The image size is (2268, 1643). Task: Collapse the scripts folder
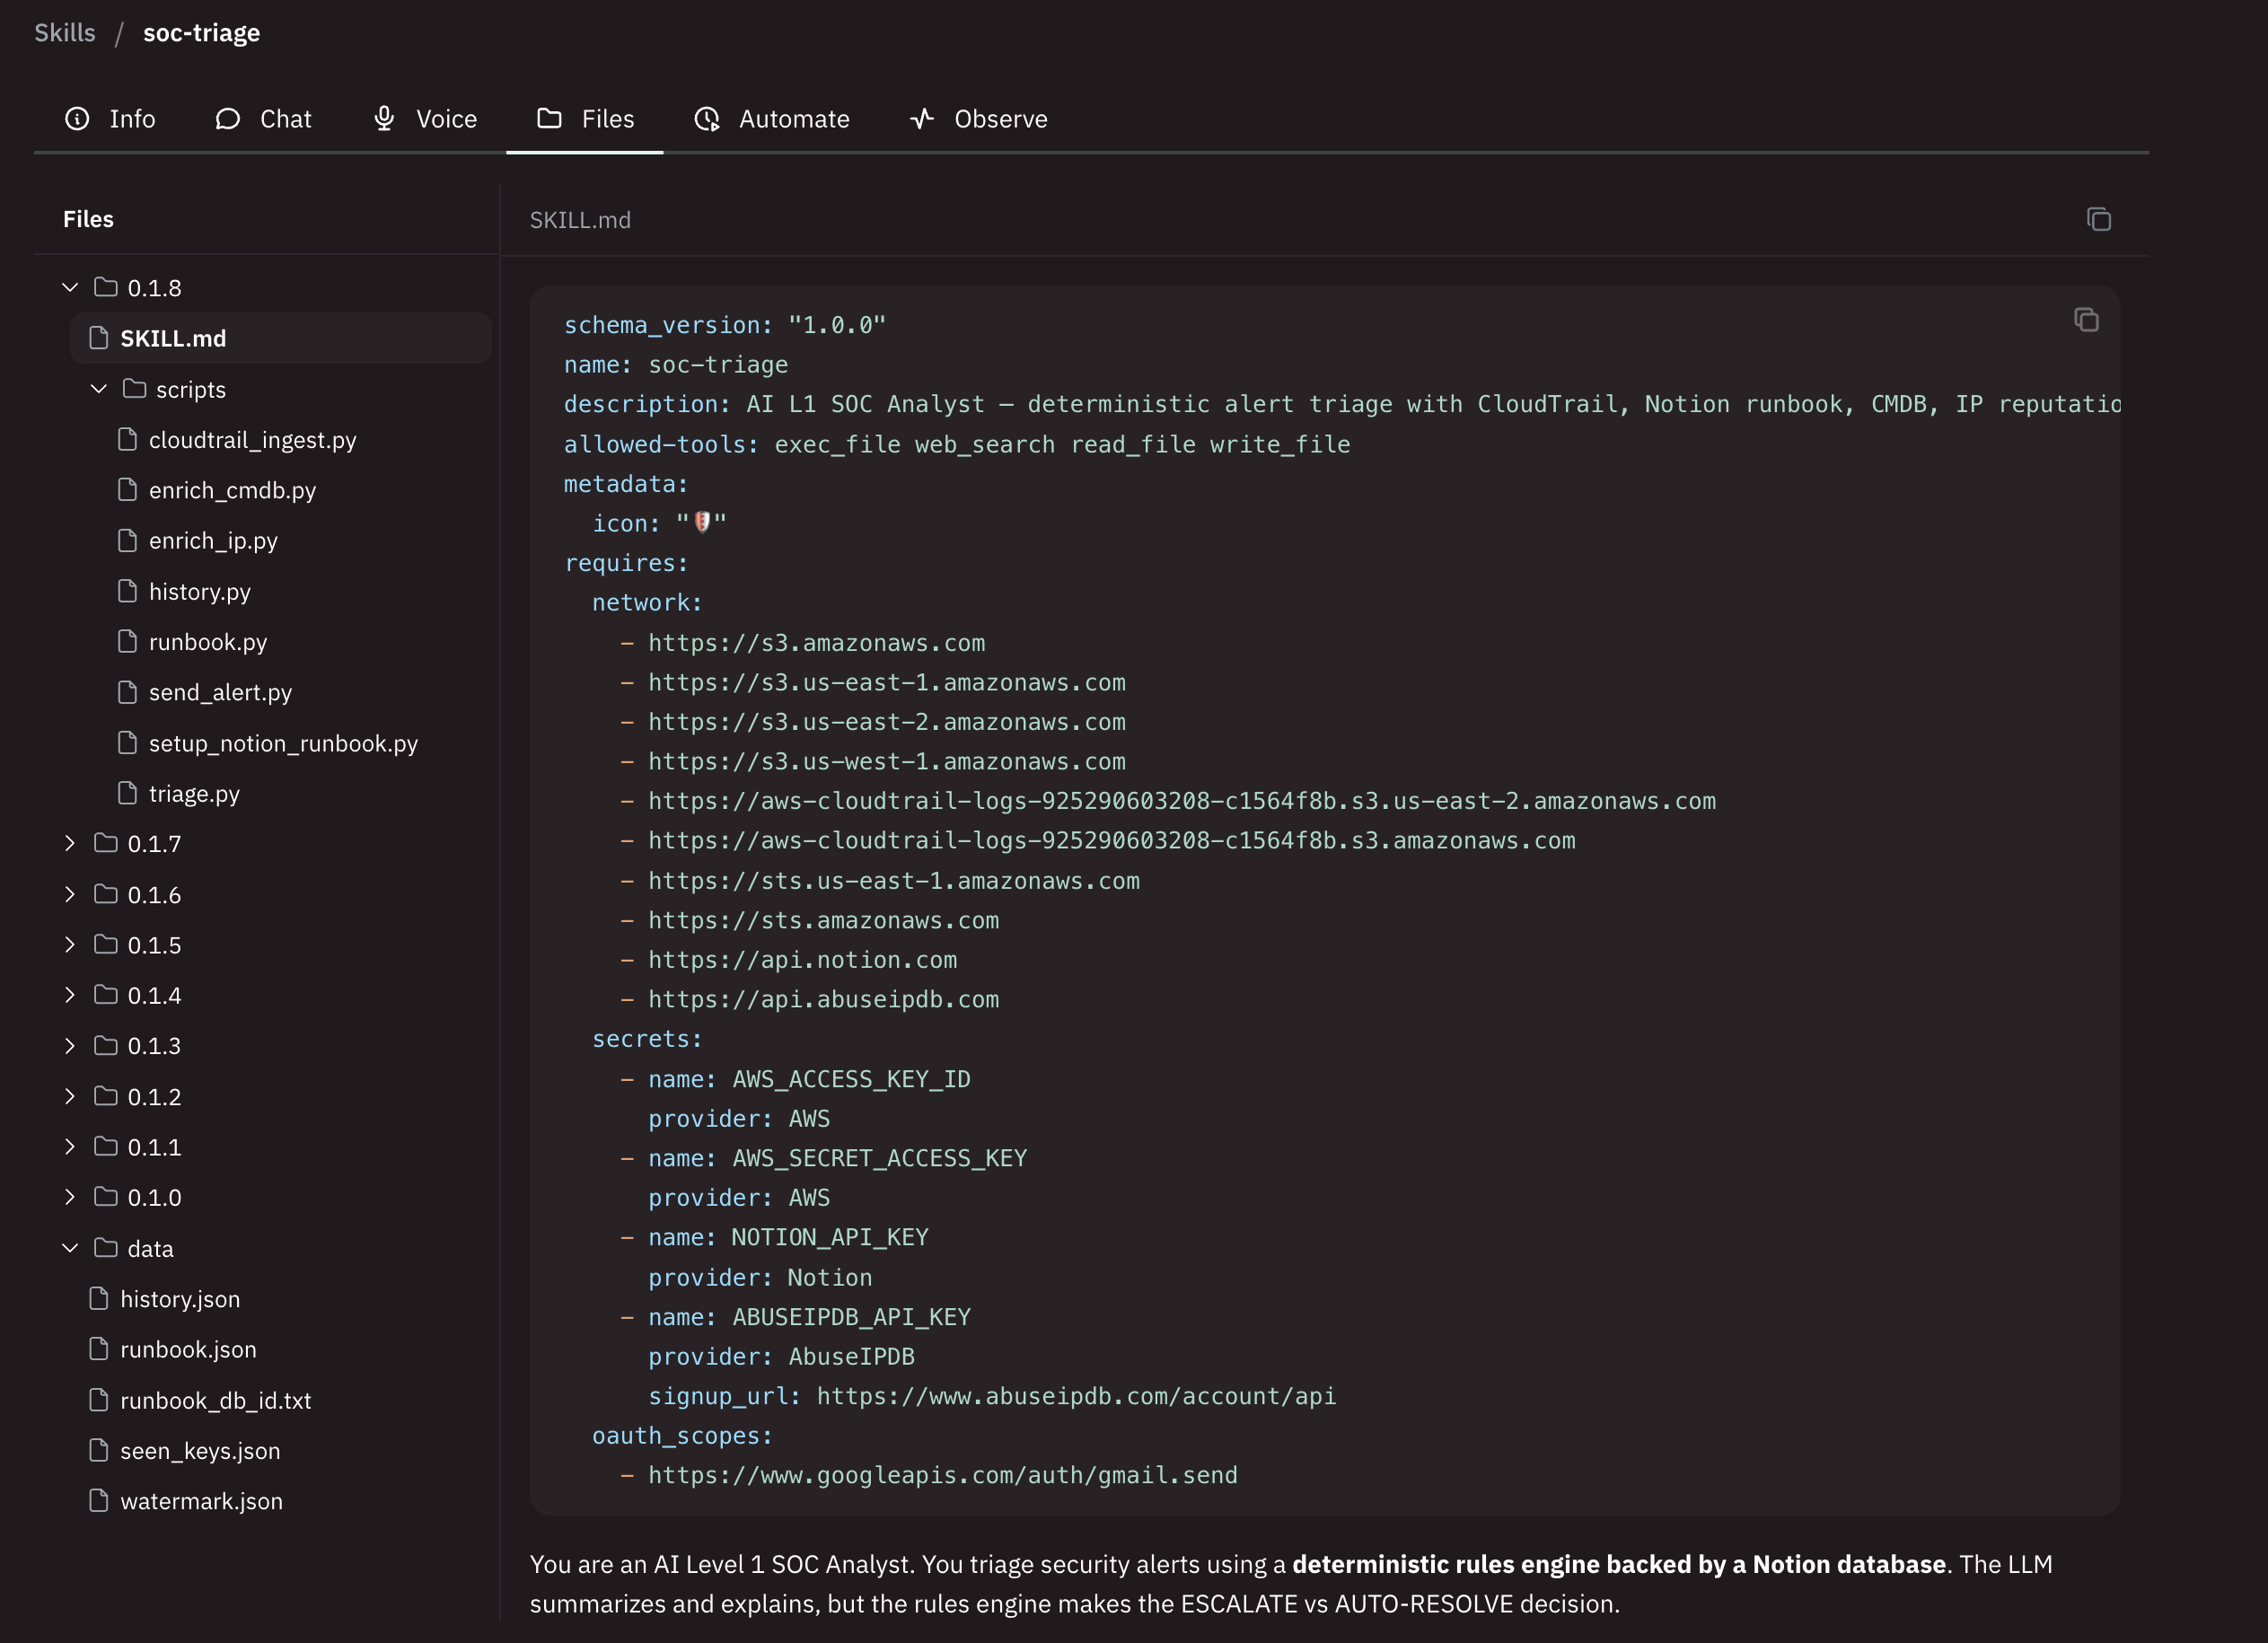click(x=98, y=389)
